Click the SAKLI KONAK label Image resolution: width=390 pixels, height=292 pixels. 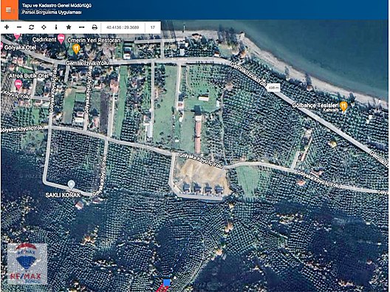(63, 195)
